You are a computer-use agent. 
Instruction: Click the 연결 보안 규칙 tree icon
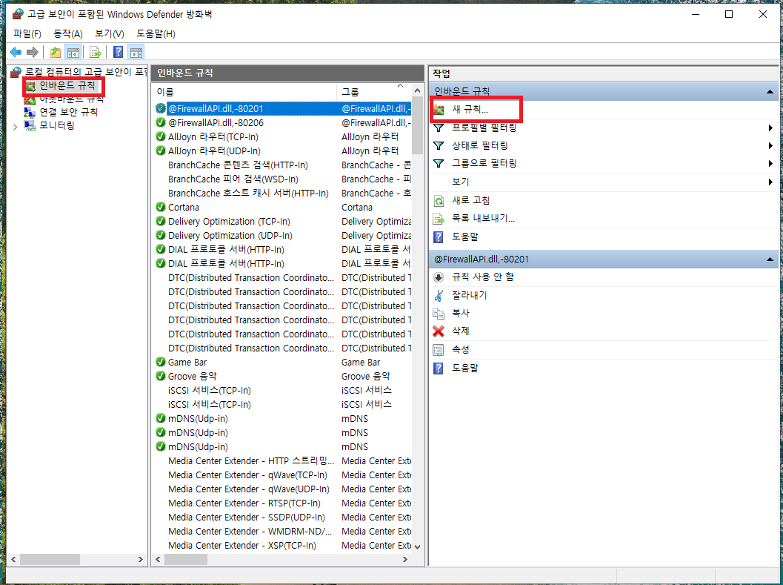30,112
